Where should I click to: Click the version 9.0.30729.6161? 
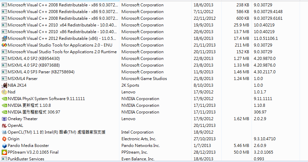click(x=268, y=18)
